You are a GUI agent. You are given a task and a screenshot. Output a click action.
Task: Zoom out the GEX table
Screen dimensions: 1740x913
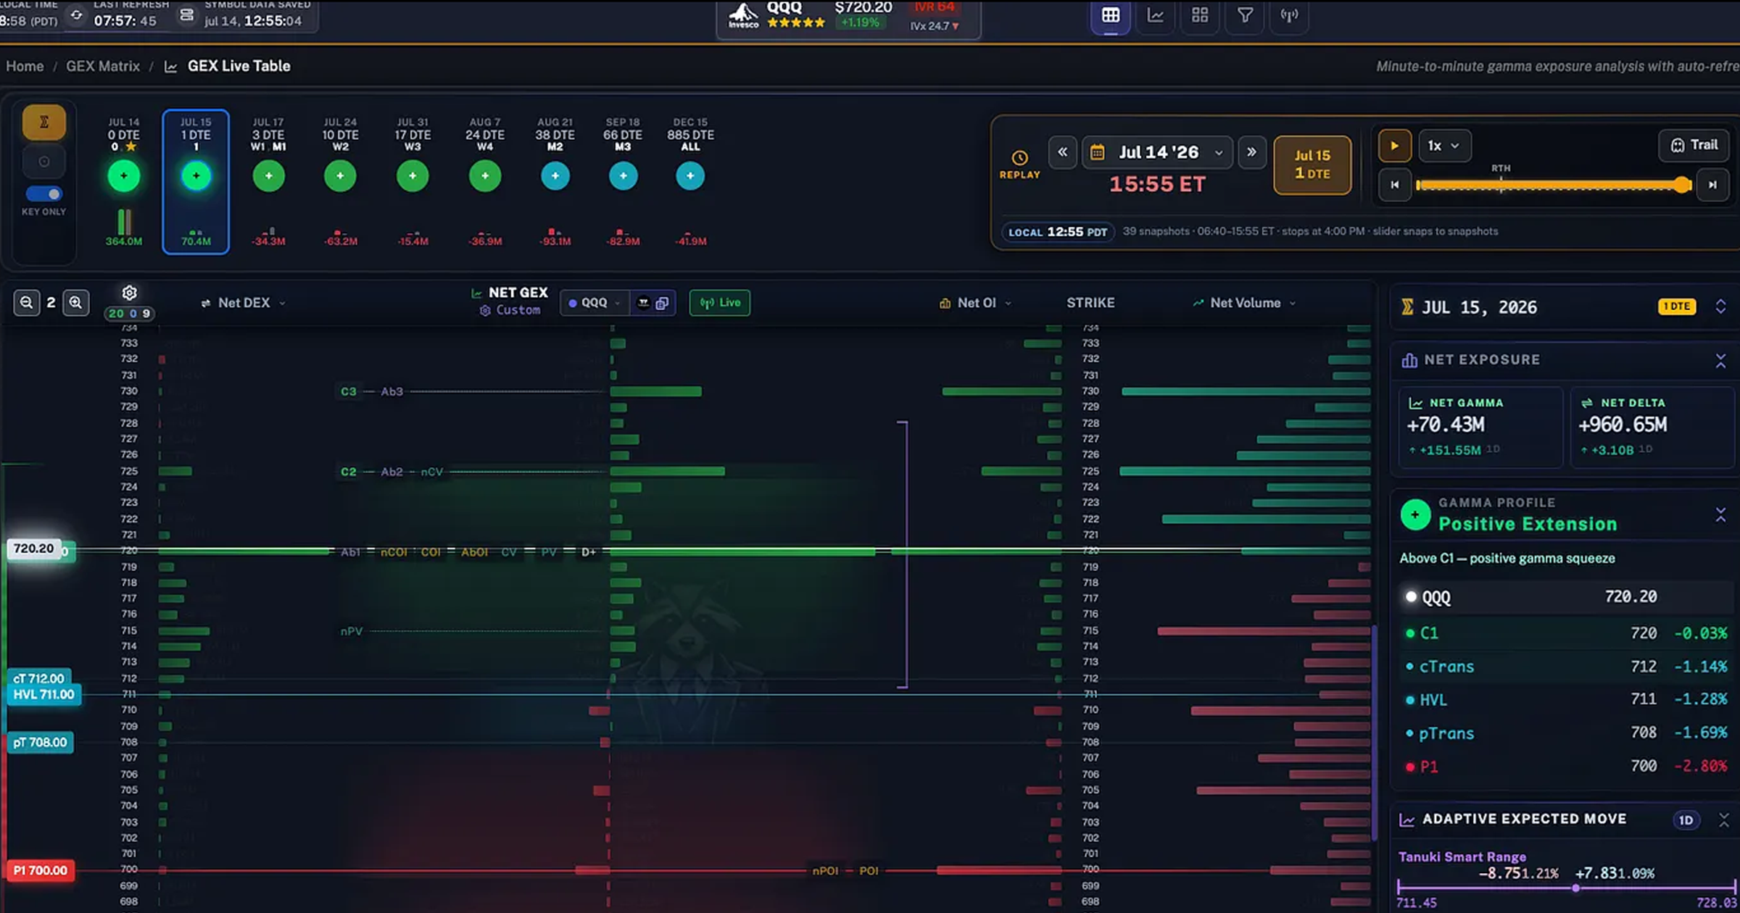27,302
